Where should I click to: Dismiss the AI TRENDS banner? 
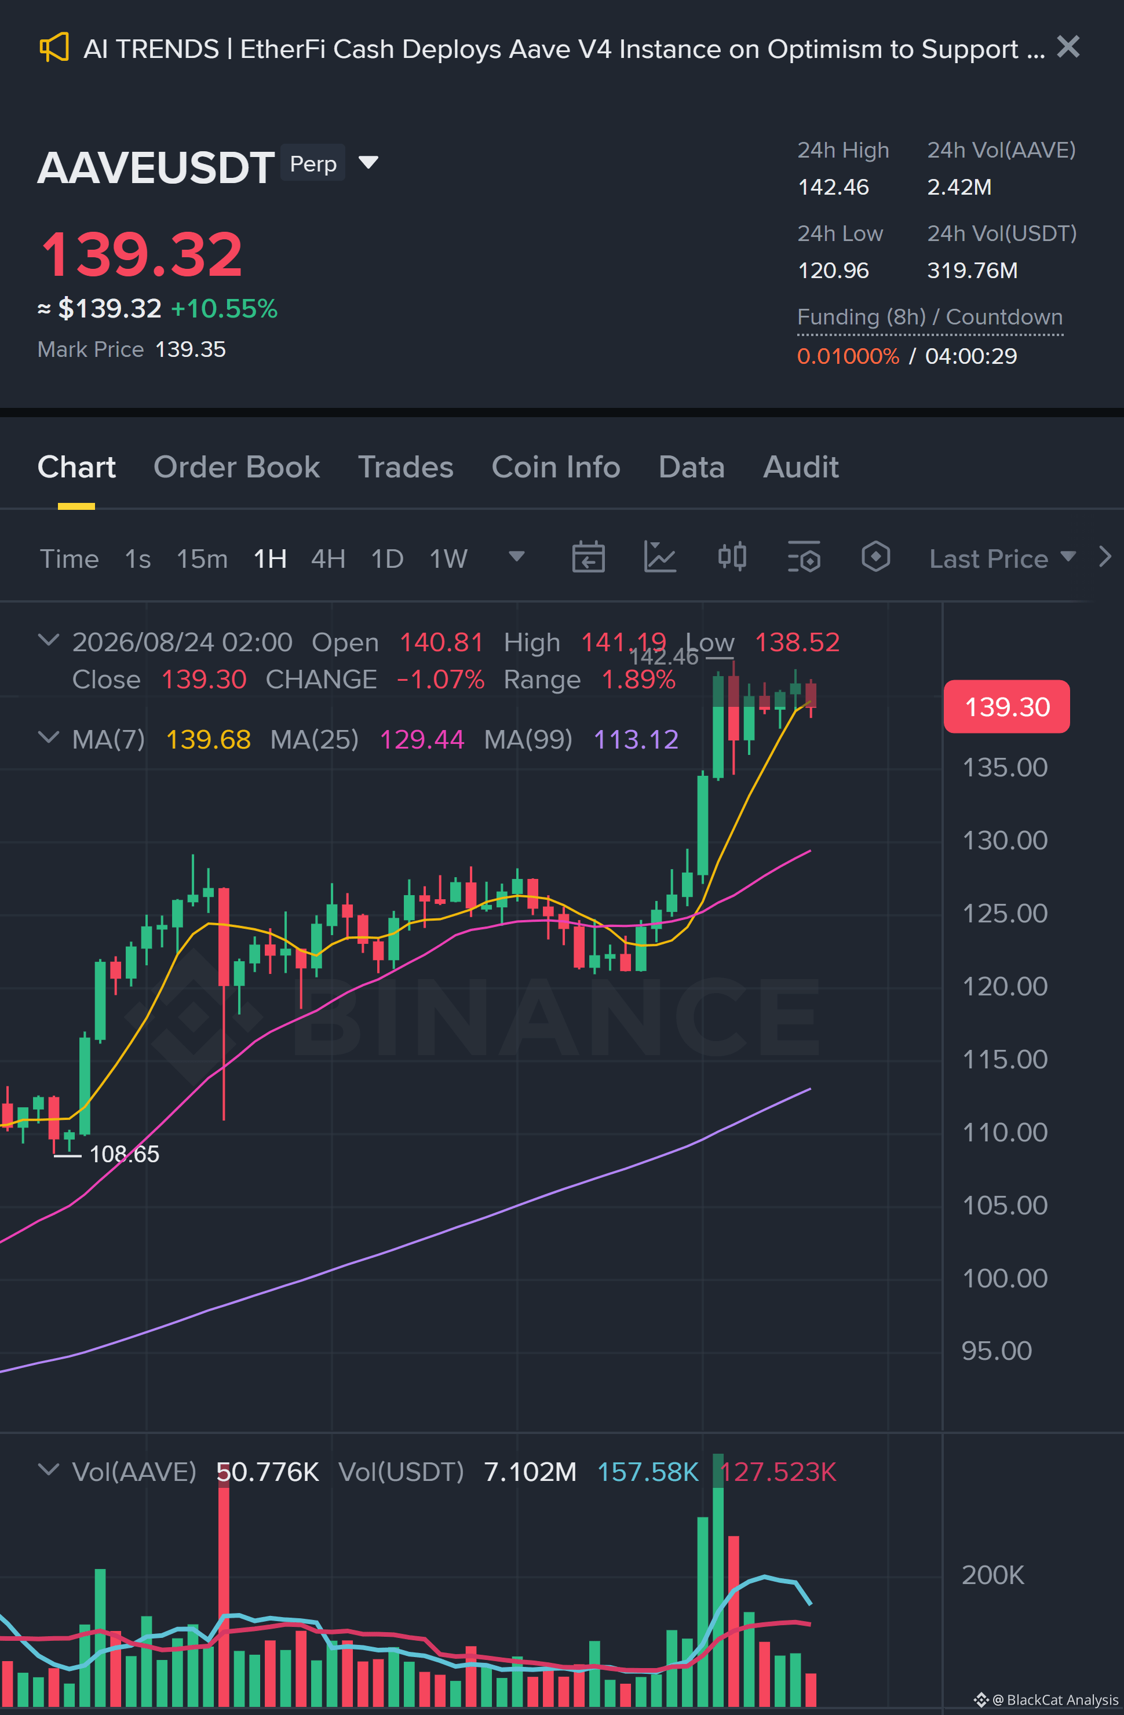pyautogui.click(x=1068, y=47)
